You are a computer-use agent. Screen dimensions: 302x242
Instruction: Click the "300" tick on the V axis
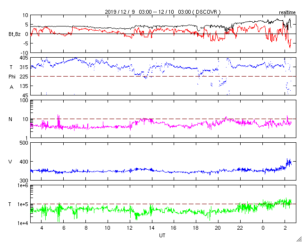(24, 181)
